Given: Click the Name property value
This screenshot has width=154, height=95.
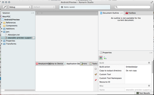Looking at the screenshot, I should (139, 90).
